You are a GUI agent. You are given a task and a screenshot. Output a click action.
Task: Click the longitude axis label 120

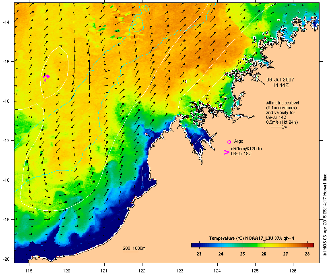[x=67, y=271]
